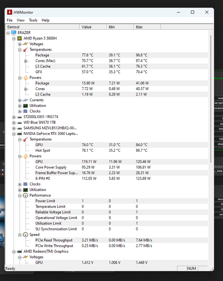Expand the SAMSUNG MZVLB512HBJQ node
Screen dimensions: 223x281
tap(14, 128)
